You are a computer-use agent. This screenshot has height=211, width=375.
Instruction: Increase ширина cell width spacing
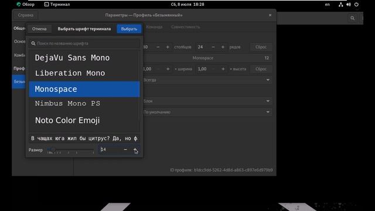[168, 69]
